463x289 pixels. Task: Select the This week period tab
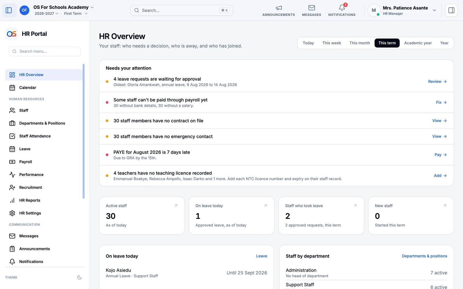(332, 43)
